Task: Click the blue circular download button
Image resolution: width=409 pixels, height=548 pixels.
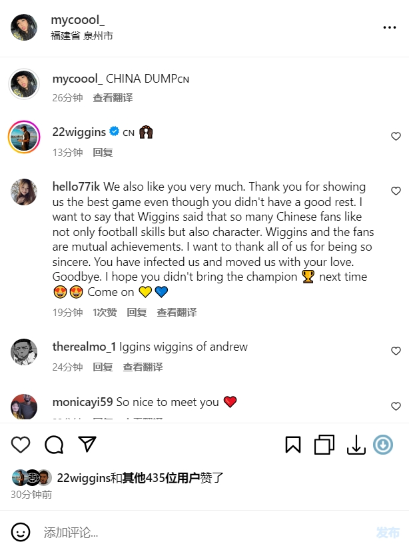Action: (383, 445)
